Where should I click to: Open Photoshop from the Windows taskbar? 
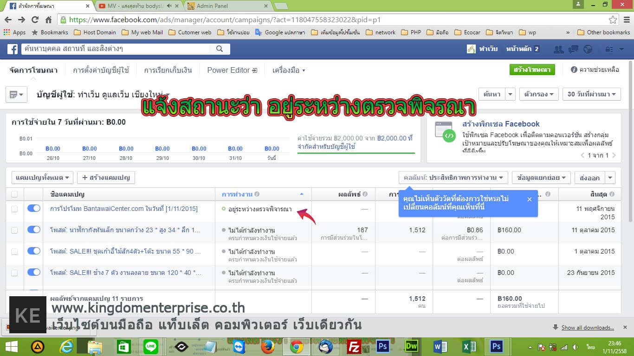(383, 346)
